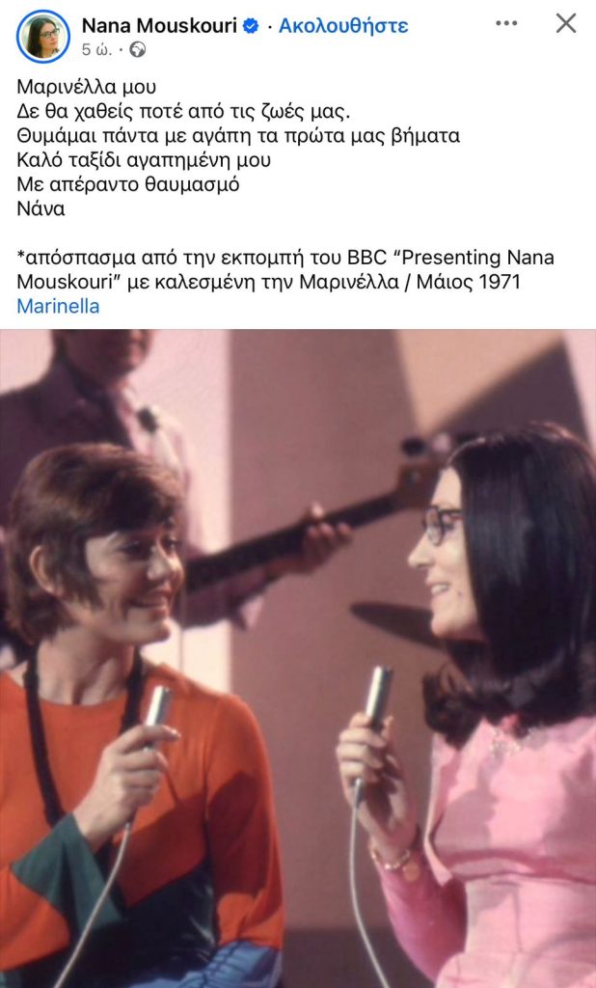Image resolution: width=596 pixels, height=988 pixels.
Task: Click the BBC 'Presenting Nana Mouskouri' caption text
Action: pos(285,270)
